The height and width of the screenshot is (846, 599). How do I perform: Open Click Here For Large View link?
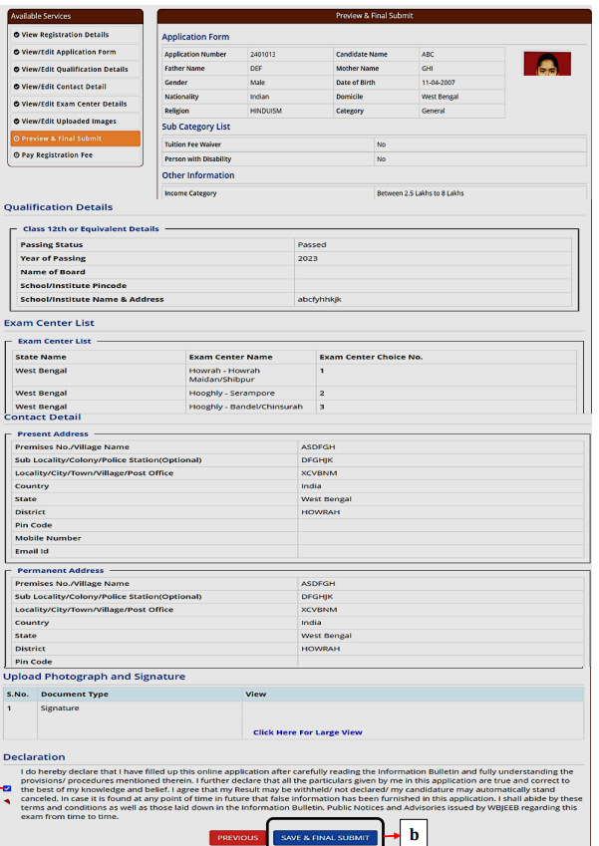click(x=307, y=732)
